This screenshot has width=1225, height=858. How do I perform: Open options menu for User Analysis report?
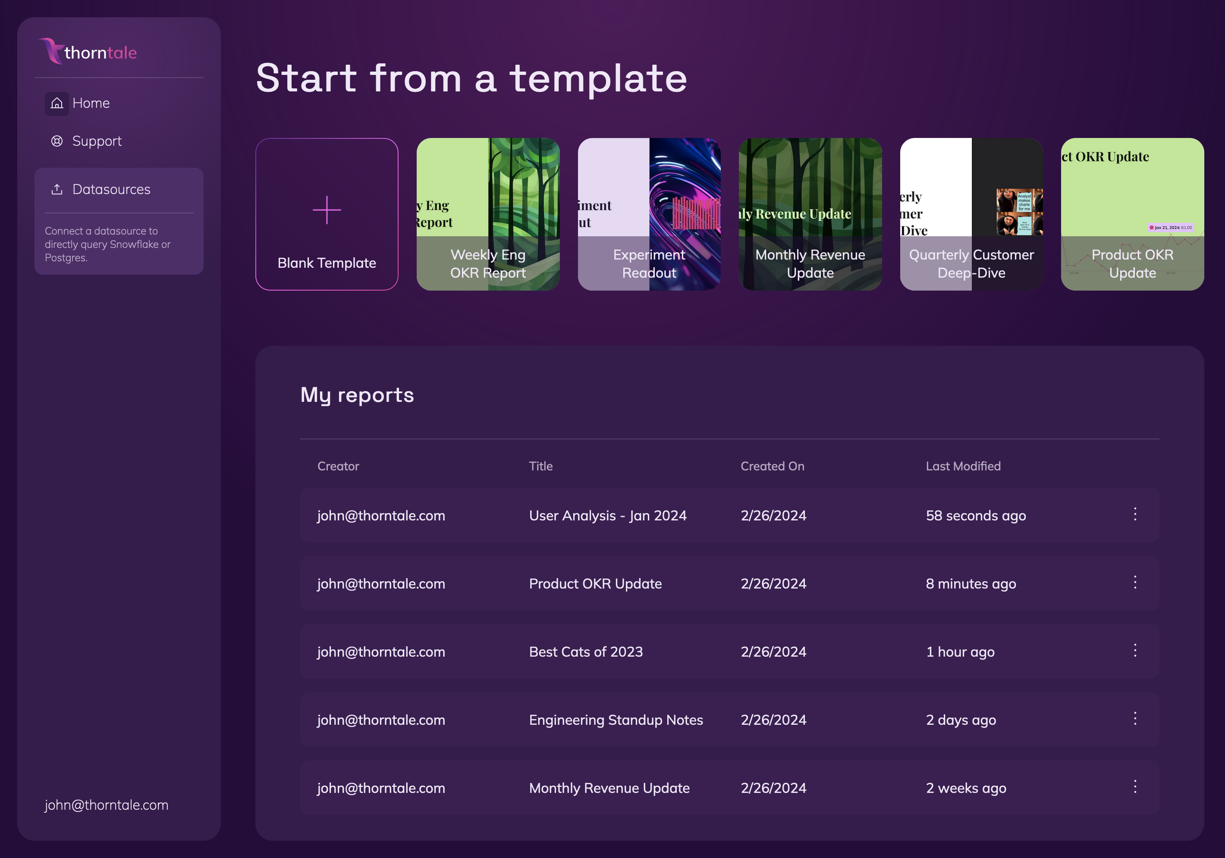(x=1135, y=515)
